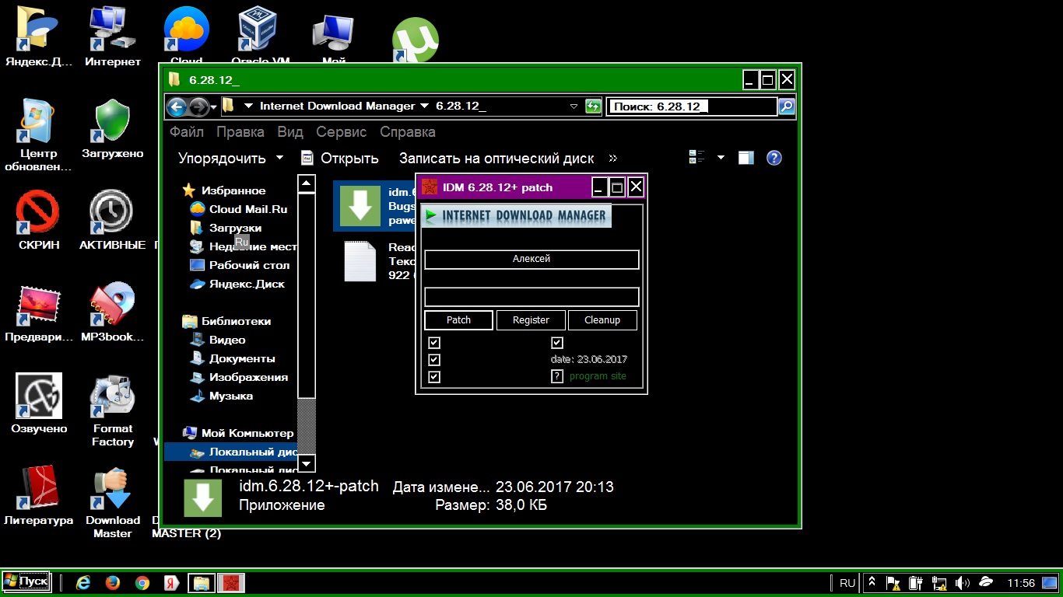Open dropdown arrow after Internet Download Manager breadcrumb
Screen dimensions: 1063x597
(424, 106)
